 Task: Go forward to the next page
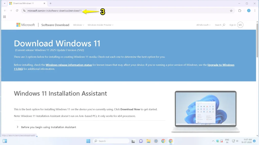coord(11,11)
